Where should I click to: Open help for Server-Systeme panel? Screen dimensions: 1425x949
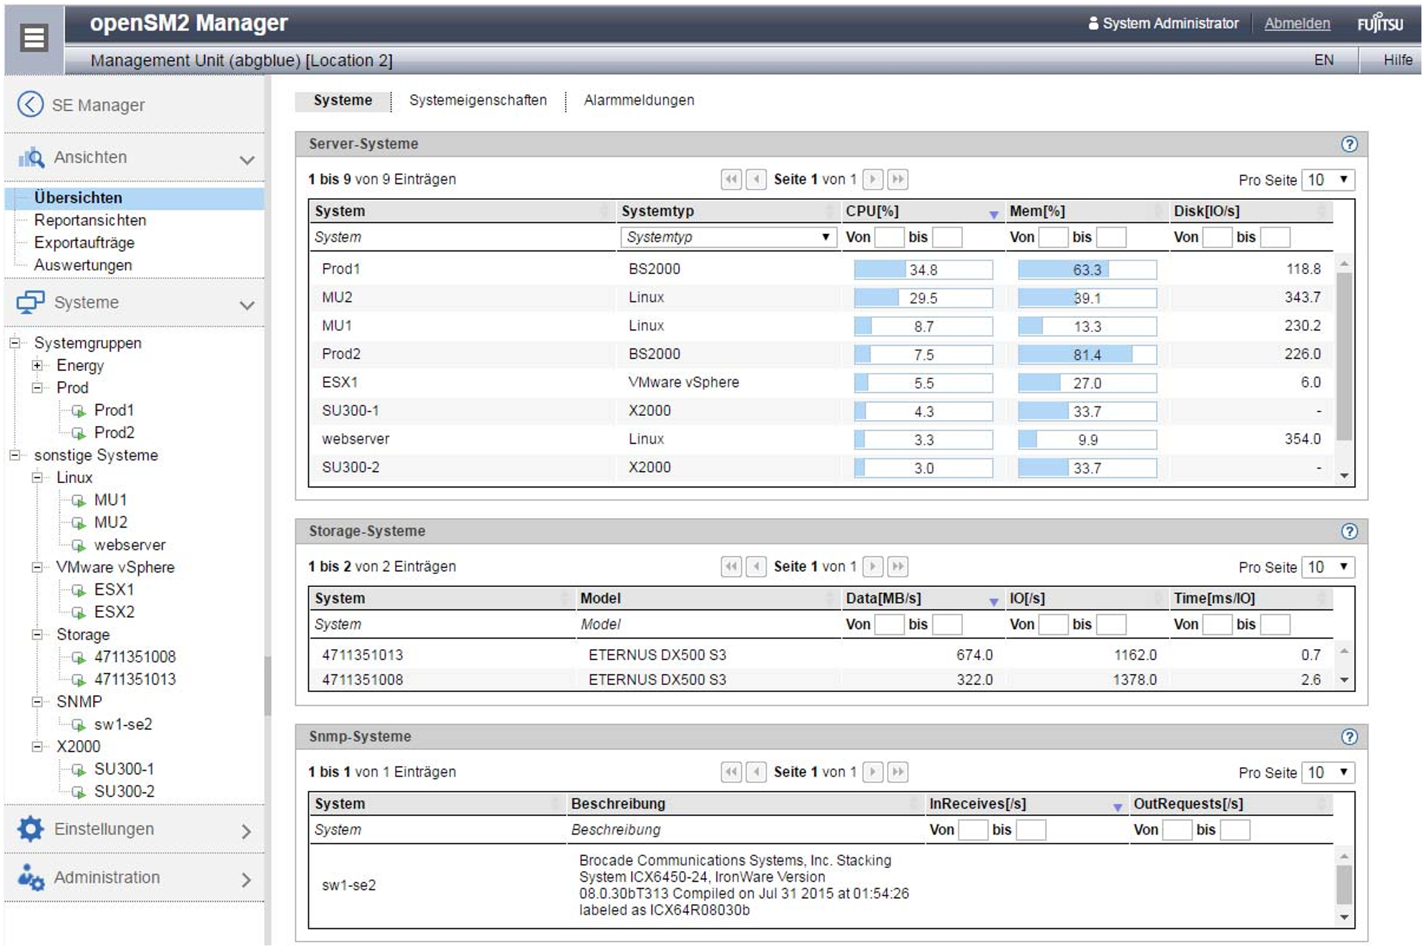pyautogui.click(x=1348, y=144)
